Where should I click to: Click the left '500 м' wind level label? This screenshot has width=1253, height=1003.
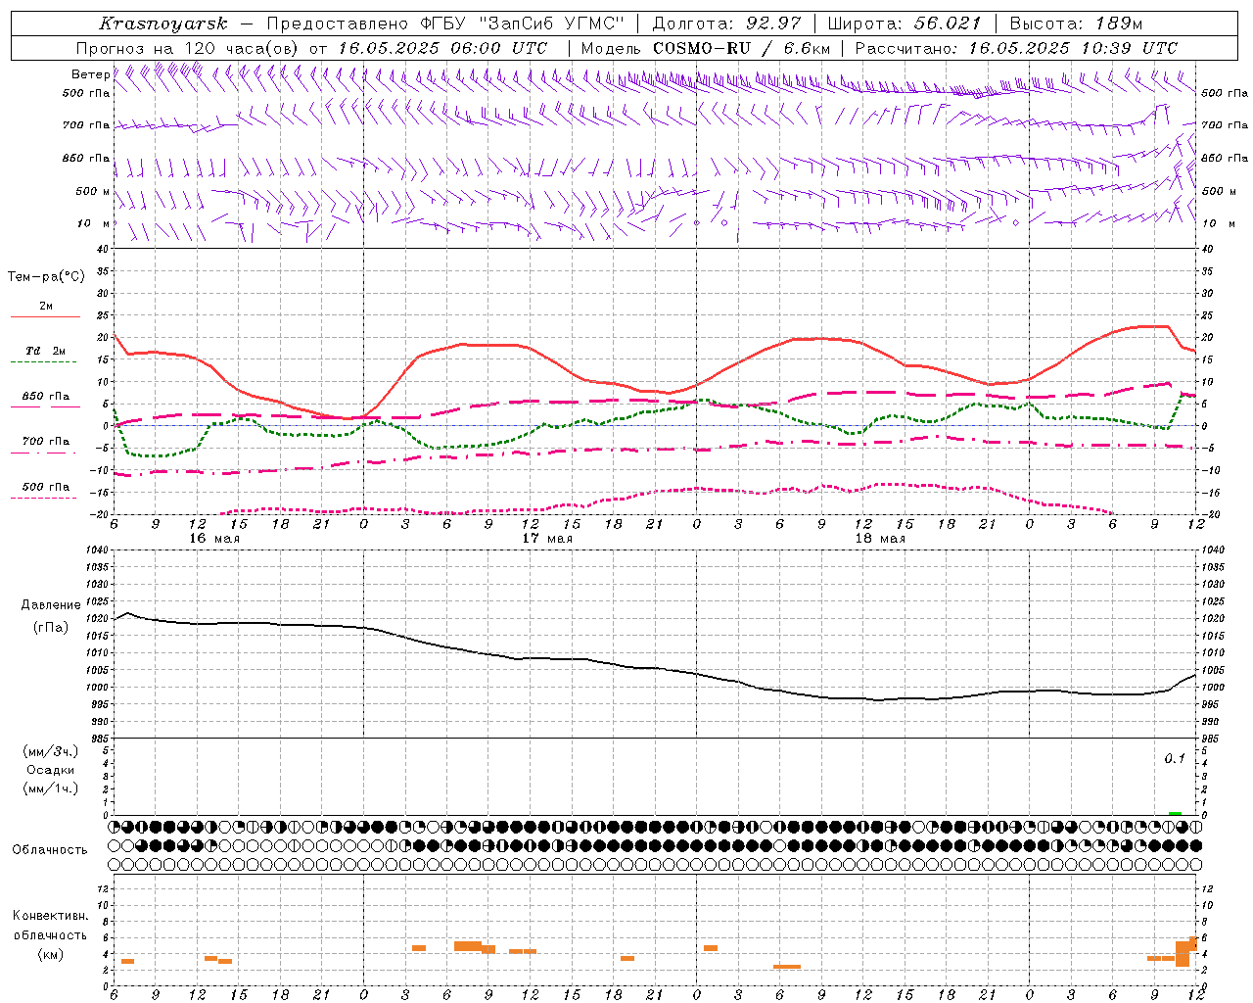(x=92, y=191)
